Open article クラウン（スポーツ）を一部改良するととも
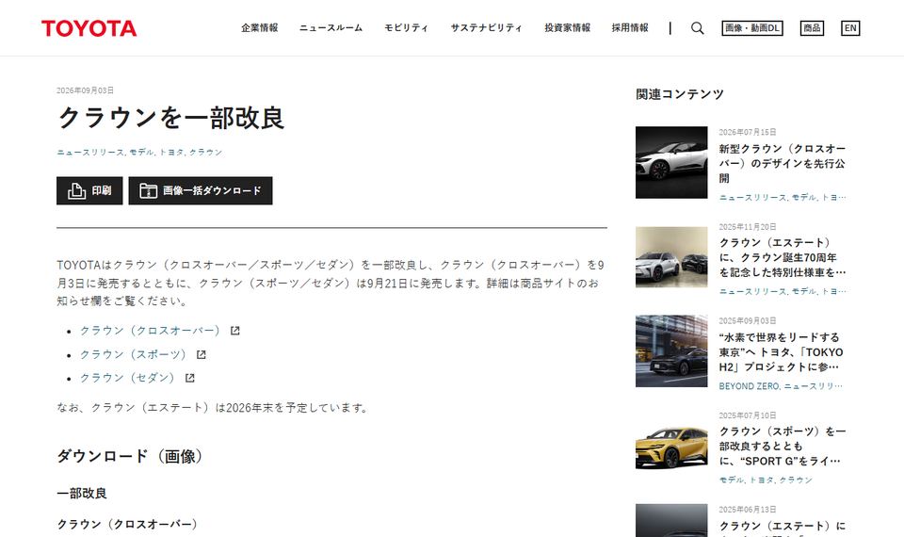 pos(782,446)
